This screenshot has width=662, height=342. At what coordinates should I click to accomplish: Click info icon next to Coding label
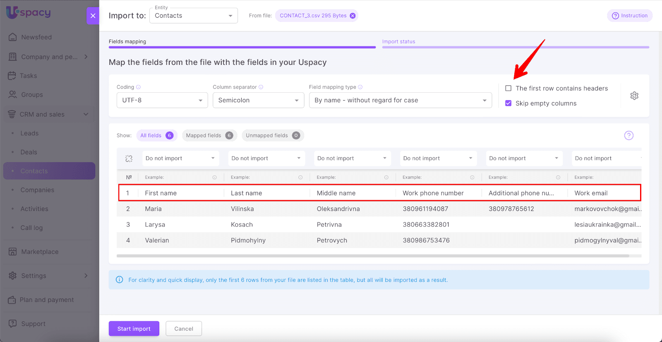(139, 87)
